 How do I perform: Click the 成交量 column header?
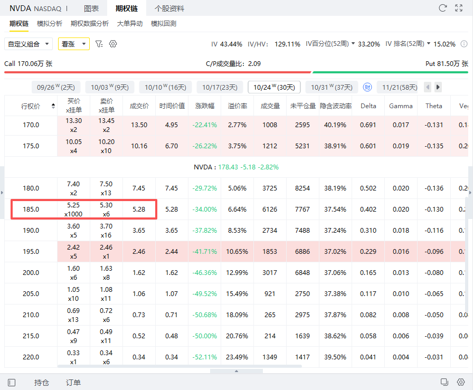click(270, 106)
